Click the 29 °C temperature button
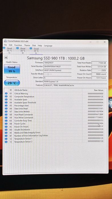The width and height of the screenshot is (112, 199). pyautogui.click(x=12, y=83)
